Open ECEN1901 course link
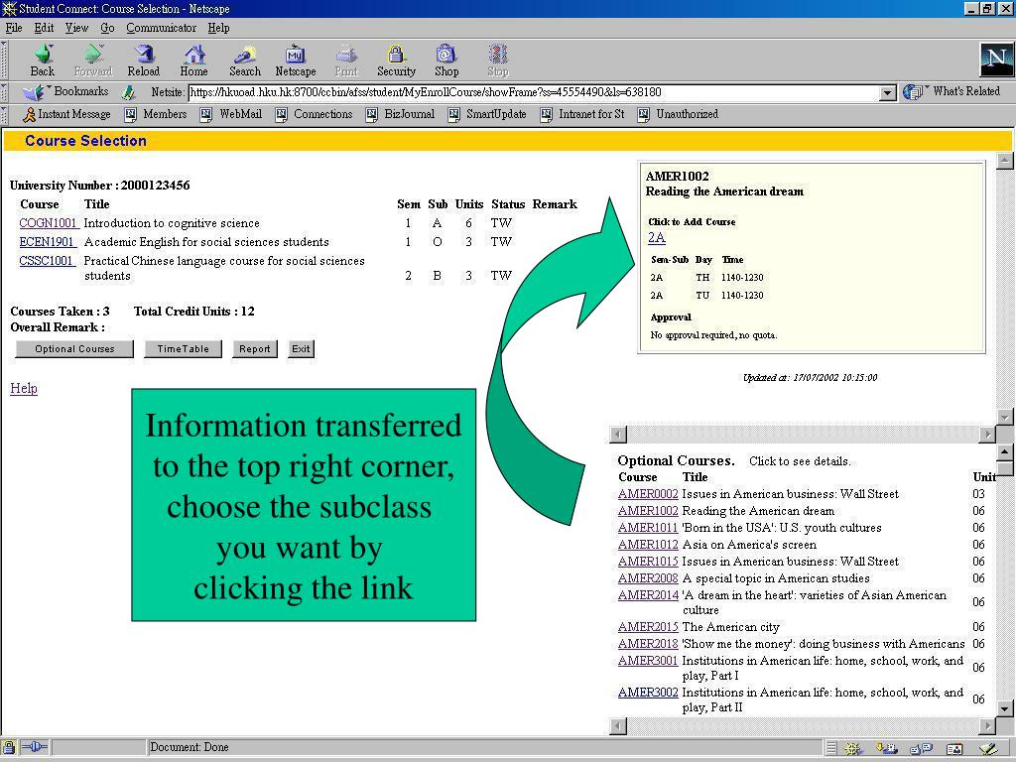 coord(48,242)
